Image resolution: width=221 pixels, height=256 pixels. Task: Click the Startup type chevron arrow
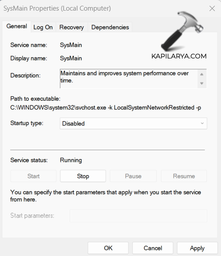coord(202,123)
